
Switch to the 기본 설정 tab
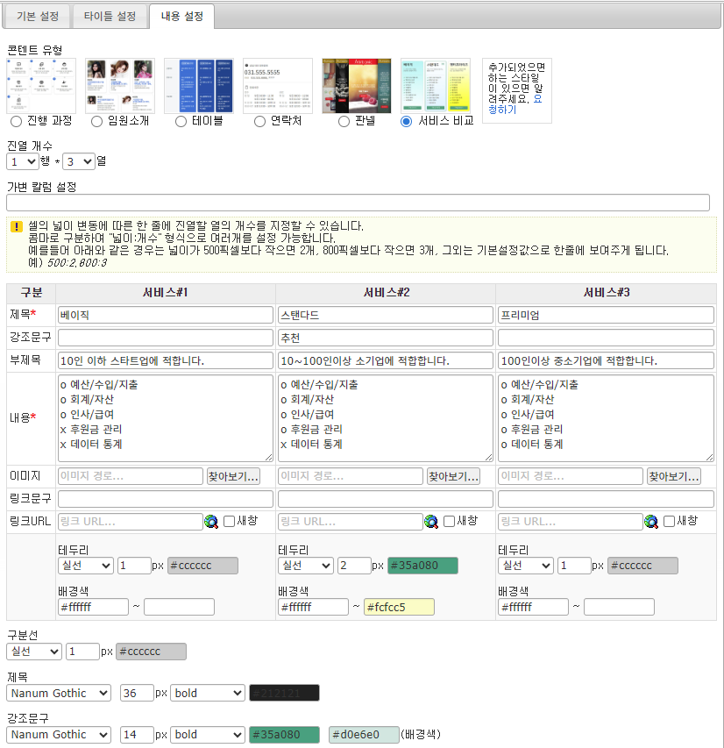[x=38, y=16]
